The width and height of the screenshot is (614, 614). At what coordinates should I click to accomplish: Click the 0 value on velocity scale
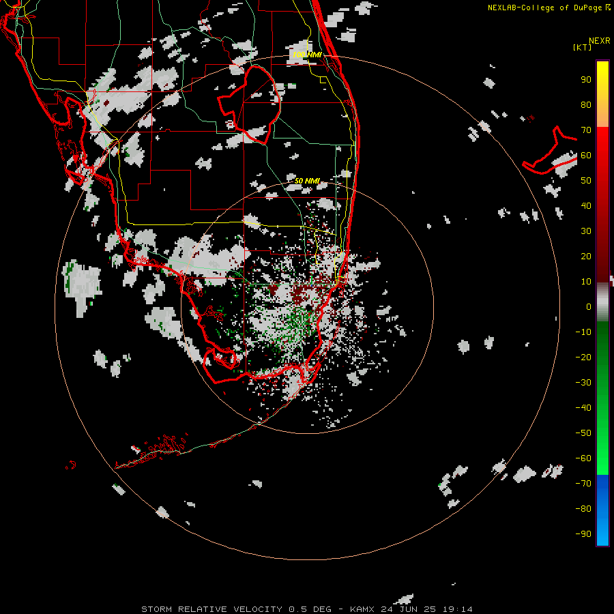589,306
